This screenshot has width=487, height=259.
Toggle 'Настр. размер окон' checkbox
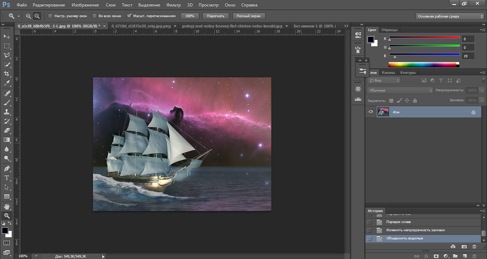tap(50, 16)
